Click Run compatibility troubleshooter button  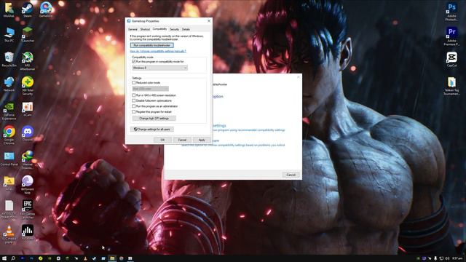(152, 45)
